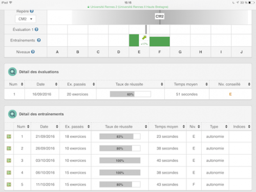Sort trainings by Taux de réussite column
This screenshot has height=192, width=256.
(x=146, y=126)
